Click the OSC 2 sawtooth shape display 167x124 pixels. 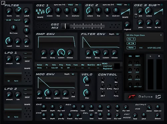[x=126, y=12]
